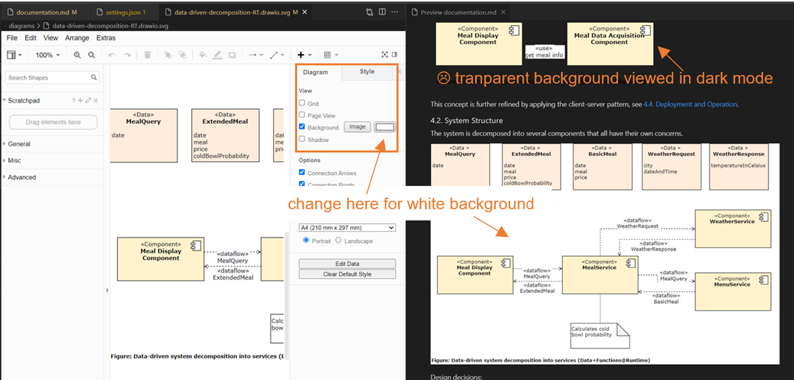
Task: Select the MealQuery data box in editor
Action: [x=143, y=135]
